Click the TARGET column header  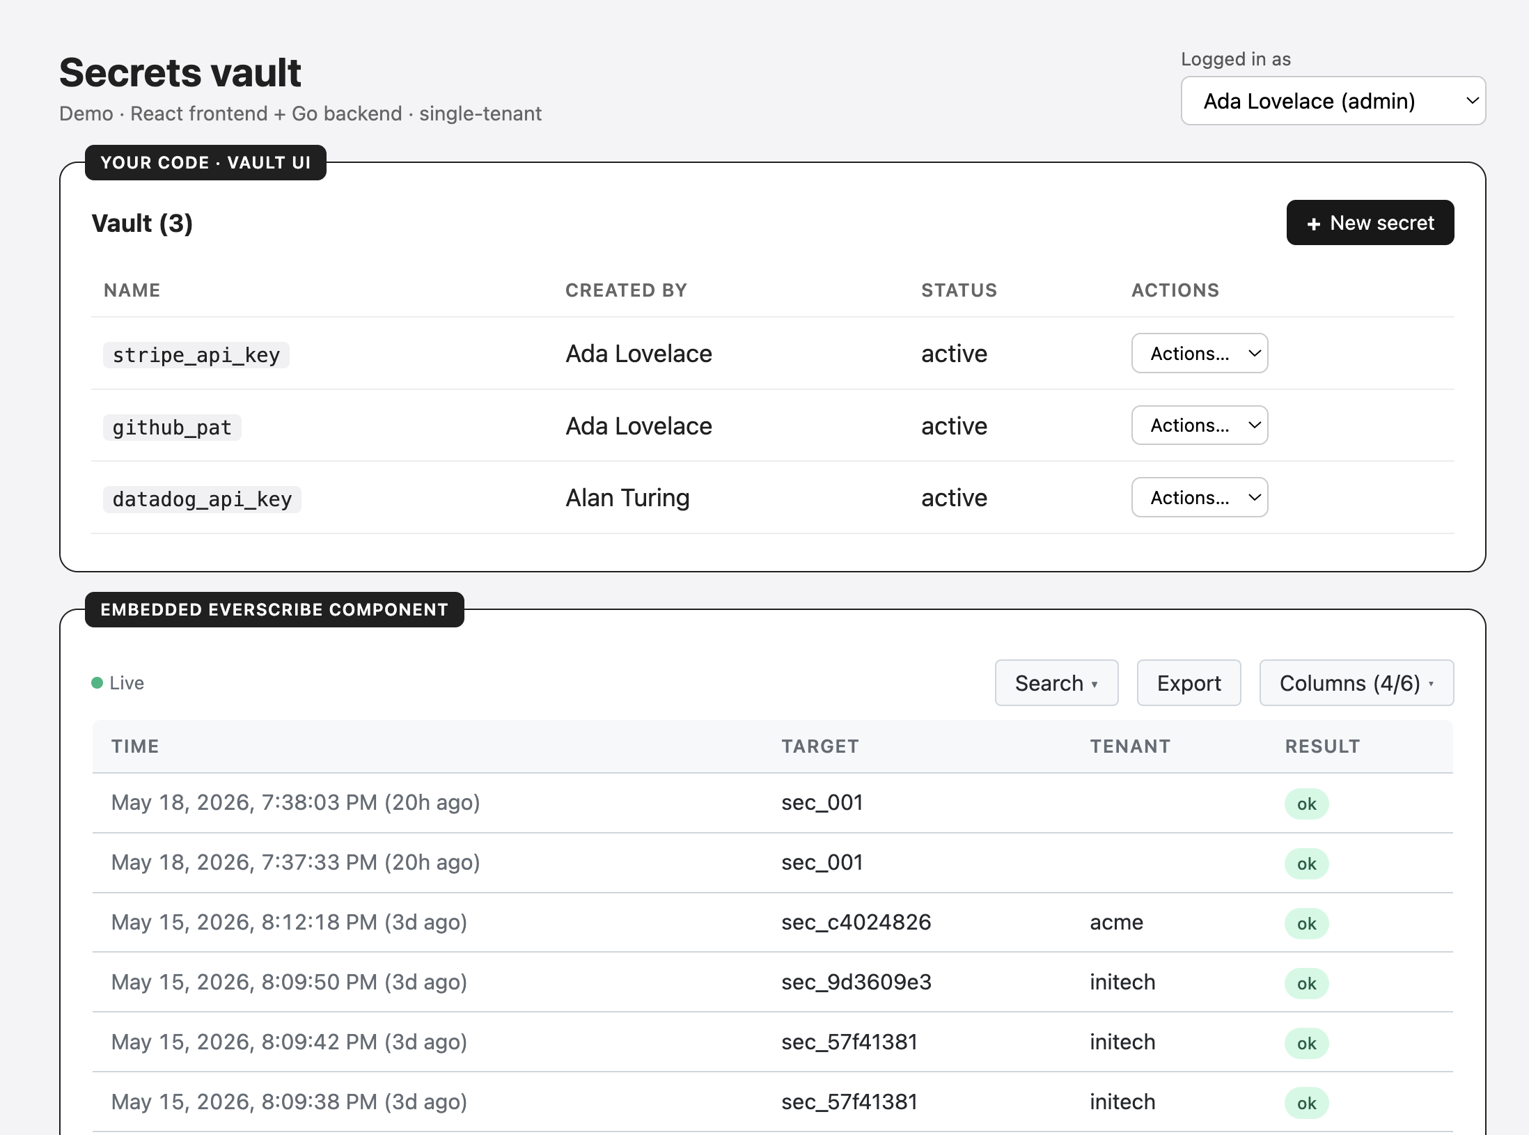click(820, 746)
